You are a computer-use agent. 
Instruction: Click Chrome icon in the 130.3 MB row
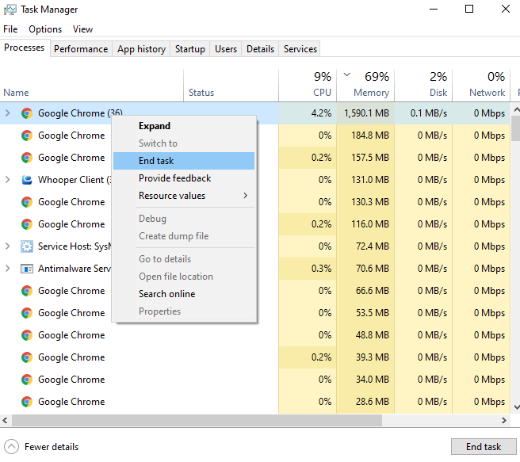pos(27,202)
